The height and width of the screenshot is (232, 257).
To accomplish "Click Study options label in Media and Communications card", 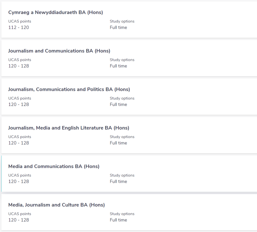I will tap(122, 175).
